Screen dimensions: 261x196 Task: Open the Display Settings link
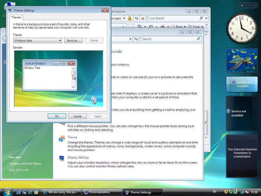click(x=78, y=157)
